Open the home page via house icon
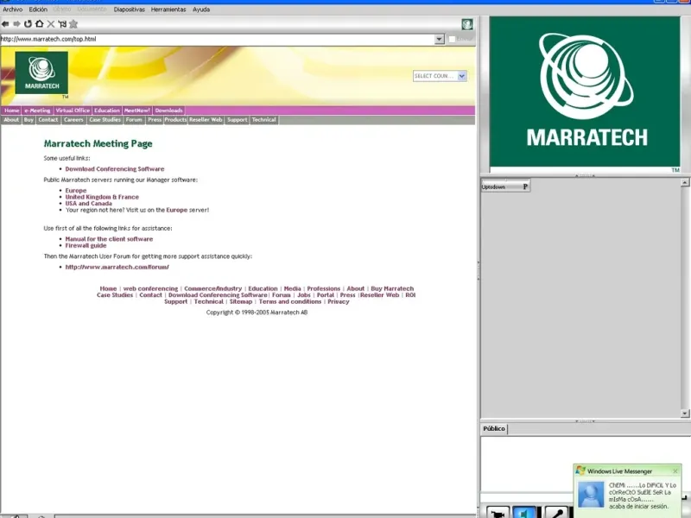Viewport: 691px width, 518px height. 40,24
